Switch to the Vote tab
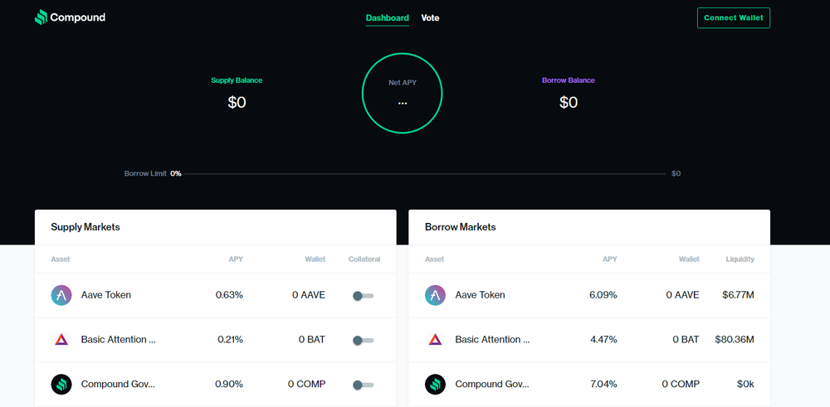Screen dimensions: 830x407 [430, 18]
